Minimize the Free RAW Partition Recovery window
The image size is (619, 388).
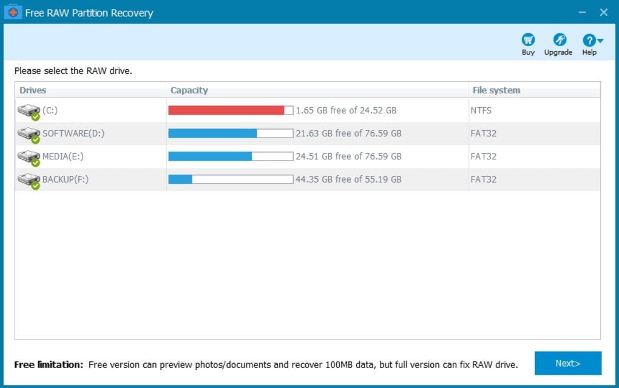pos(583,12)
